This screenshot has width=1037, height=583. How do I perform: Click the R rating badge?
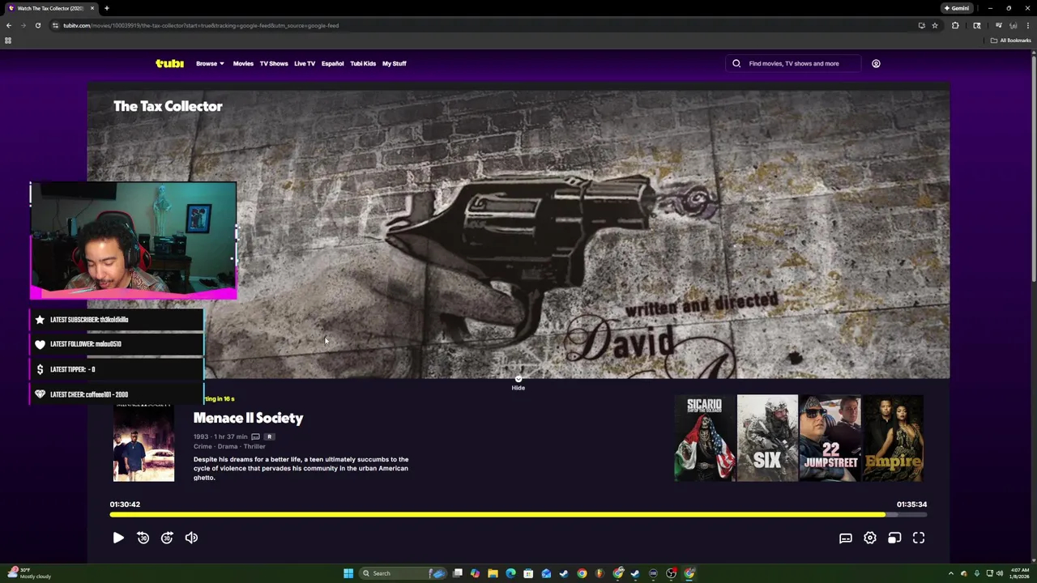(x=270, y=436)
